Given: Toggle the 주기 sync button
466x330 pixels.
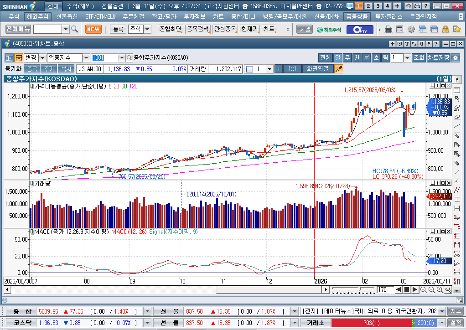Looking at the screenshot, I should click(49, 69).
